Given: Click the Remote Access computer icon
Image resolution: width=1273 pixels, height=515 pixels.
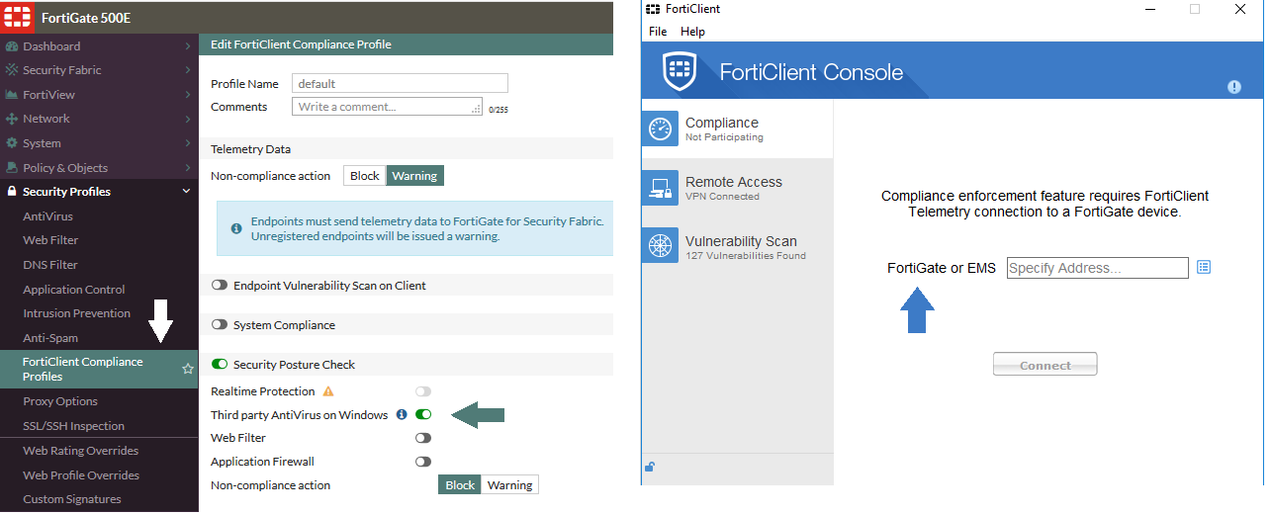Looking at the screenshot, I should point(660,188).
